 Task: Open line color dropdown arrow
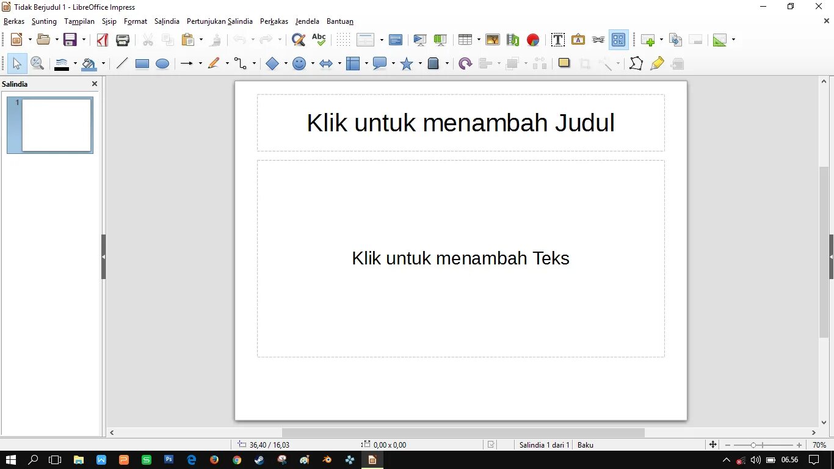pyautogui.click(x=75, y=64)
